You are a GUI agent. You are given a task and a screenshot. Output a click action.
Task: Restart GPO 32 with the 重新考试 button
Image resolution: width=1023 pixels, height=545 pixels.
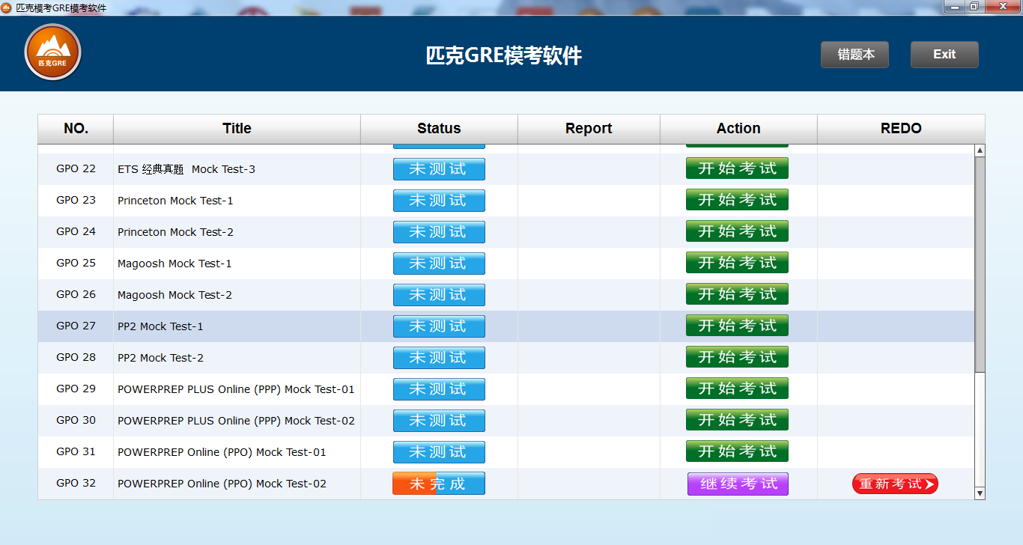point(895,484)
